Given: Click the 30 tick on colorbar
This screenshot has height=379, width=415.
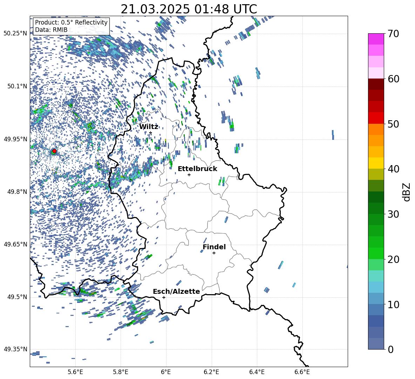Looking at the screenshot, I should [393, 214].
